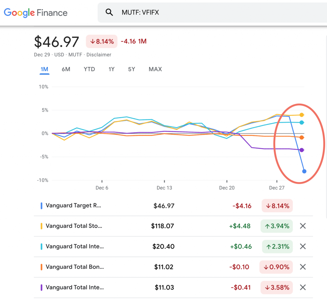Remove Vanguard Total Bon... comparison row
This screenshot has height=300, width=327.
coord(303,267)
